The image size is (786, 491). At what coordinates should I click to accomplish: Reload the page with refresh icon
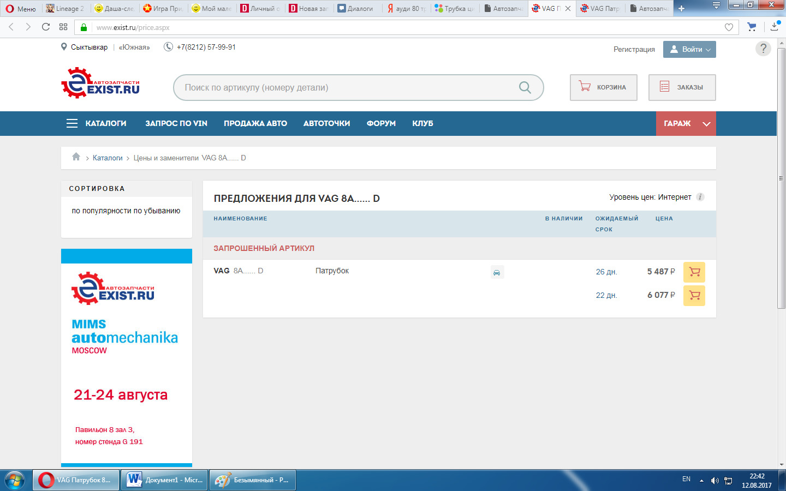(x=46, y=27)
